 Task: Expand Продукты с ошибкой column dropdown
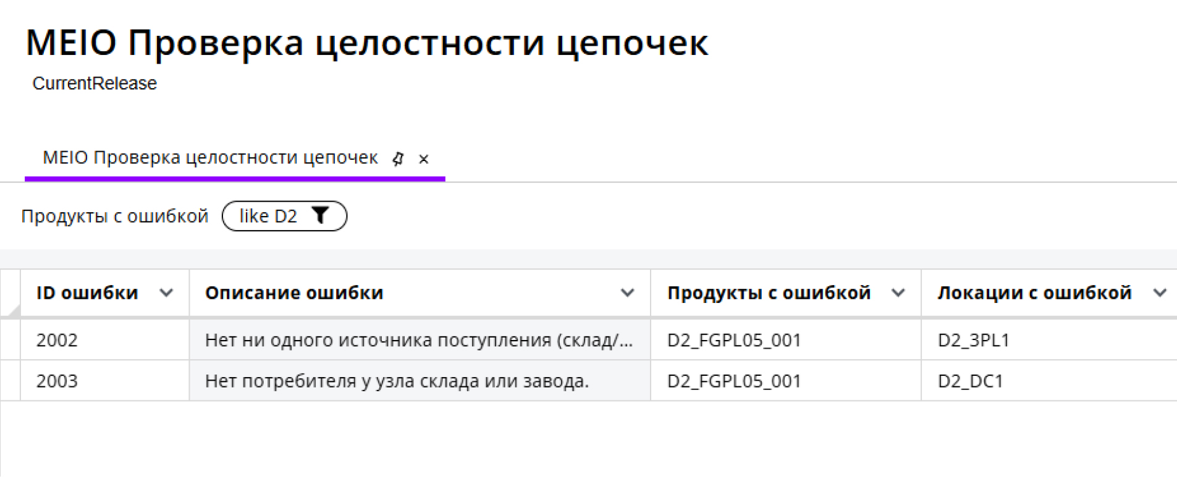point(898,293)
